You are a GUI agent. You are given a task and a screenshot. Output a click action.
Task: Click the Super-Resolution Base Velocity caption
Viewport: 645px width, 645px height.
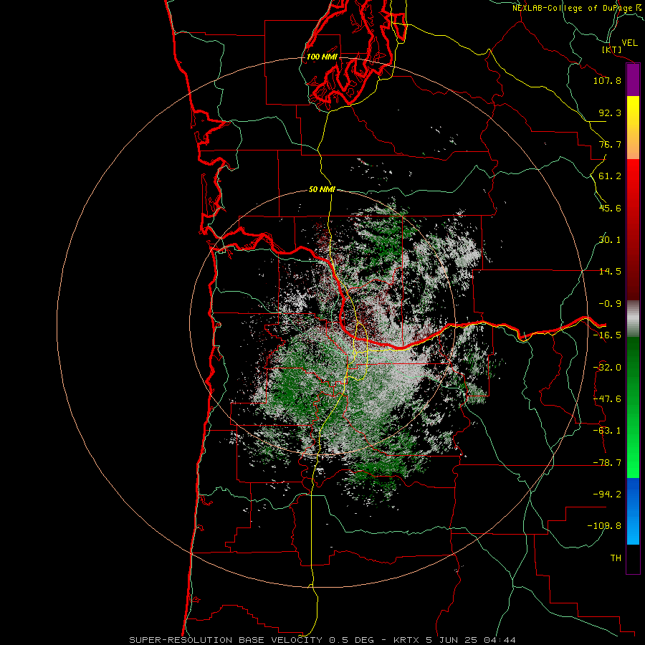322,640
